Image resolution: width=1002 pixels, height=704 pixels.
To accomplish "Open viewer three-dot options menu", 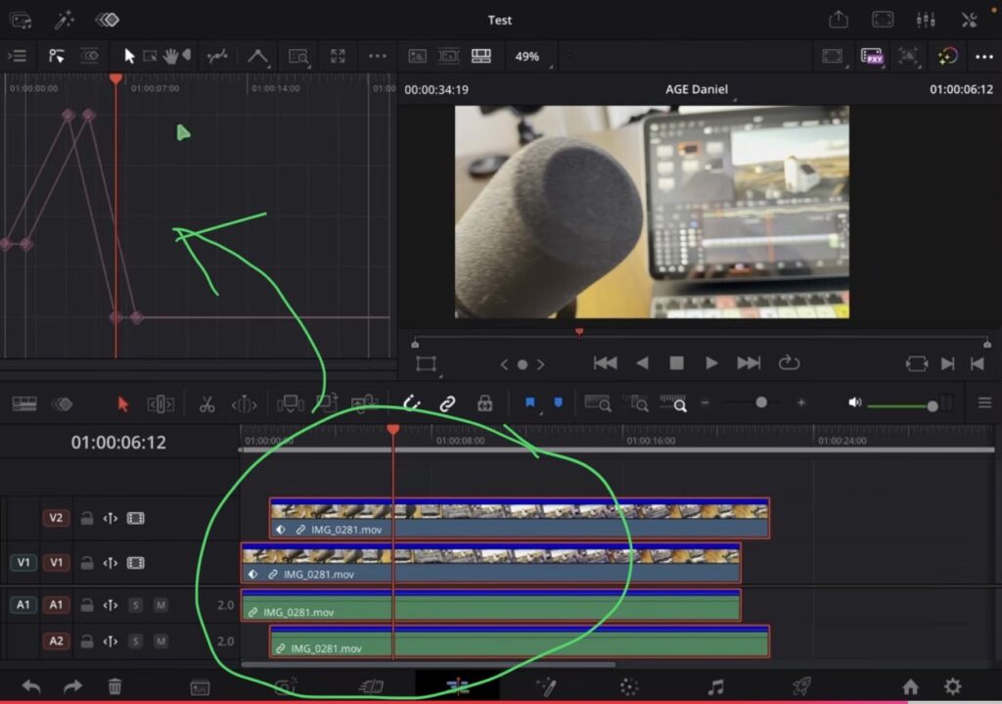I will coord(984,57).
